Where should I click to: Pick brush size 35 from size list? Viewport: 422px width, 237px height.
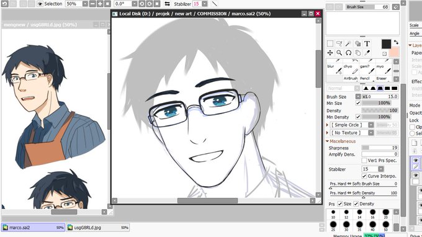[359, 226]
